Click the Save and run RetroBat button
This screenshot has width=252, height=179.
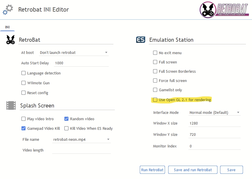193,170
